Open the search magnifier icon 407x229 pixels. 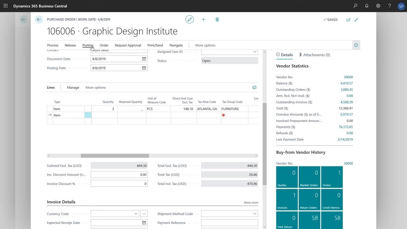tap(355, 6)
